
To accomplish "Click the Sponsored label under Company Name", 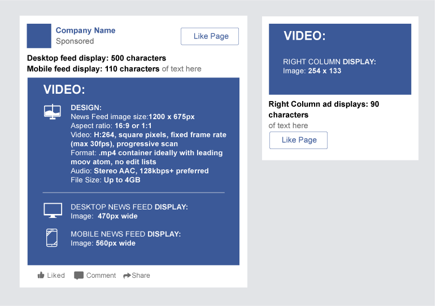I will (x=75, y=41).
